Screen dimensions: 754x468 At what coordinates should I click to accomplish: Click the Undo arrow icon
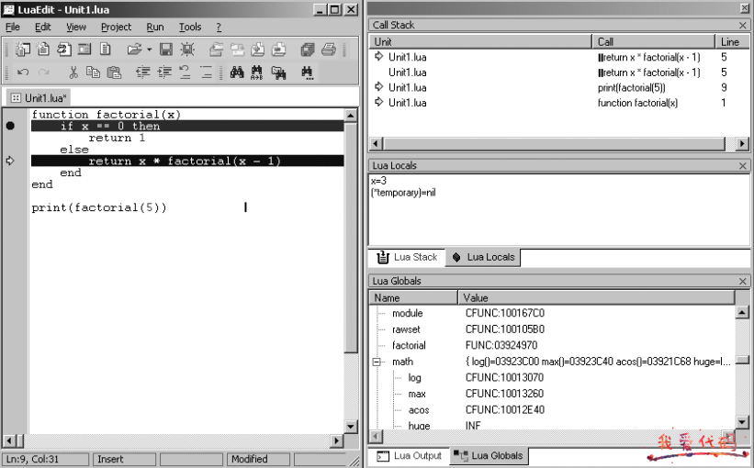(23, 72)
